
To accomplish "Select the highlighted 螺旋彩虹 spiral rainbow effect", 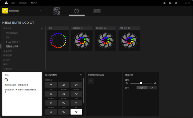I will click(x=76, y=112).
